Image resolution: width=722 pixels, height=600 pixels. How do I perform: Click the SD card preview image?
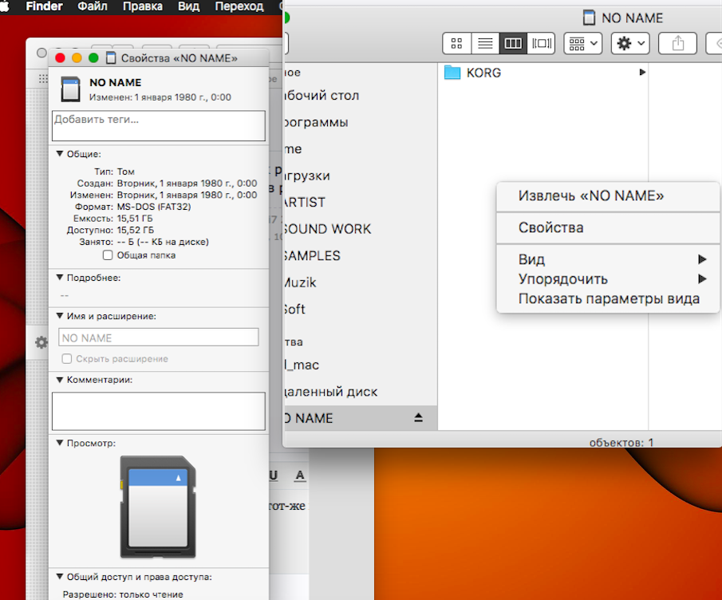tap(158, 507)
